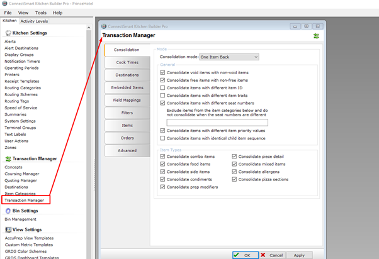Image resolution: width=379 pixels, height=259 pixels.
Task: Select Coursing Manager in the sidebar
Action: pos(22,174)
